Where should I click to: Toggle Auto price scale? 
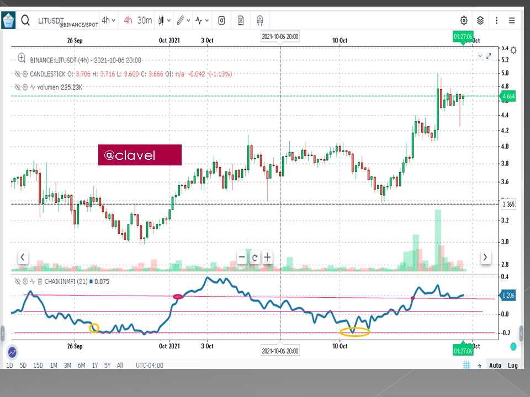click(495, 365)
